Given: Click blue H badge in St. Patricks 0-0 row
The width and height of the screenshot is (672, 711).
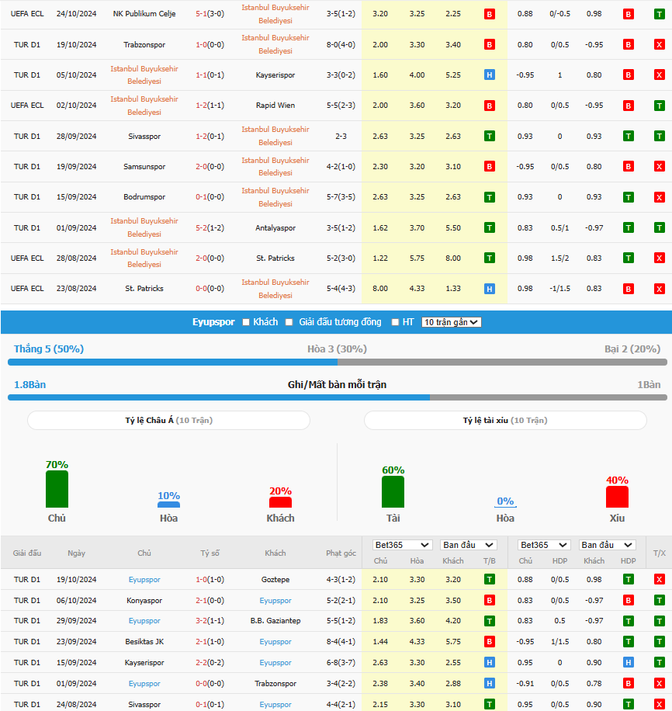Looking at the screenshot, I should pyautogui.click(x=490, y=289).
